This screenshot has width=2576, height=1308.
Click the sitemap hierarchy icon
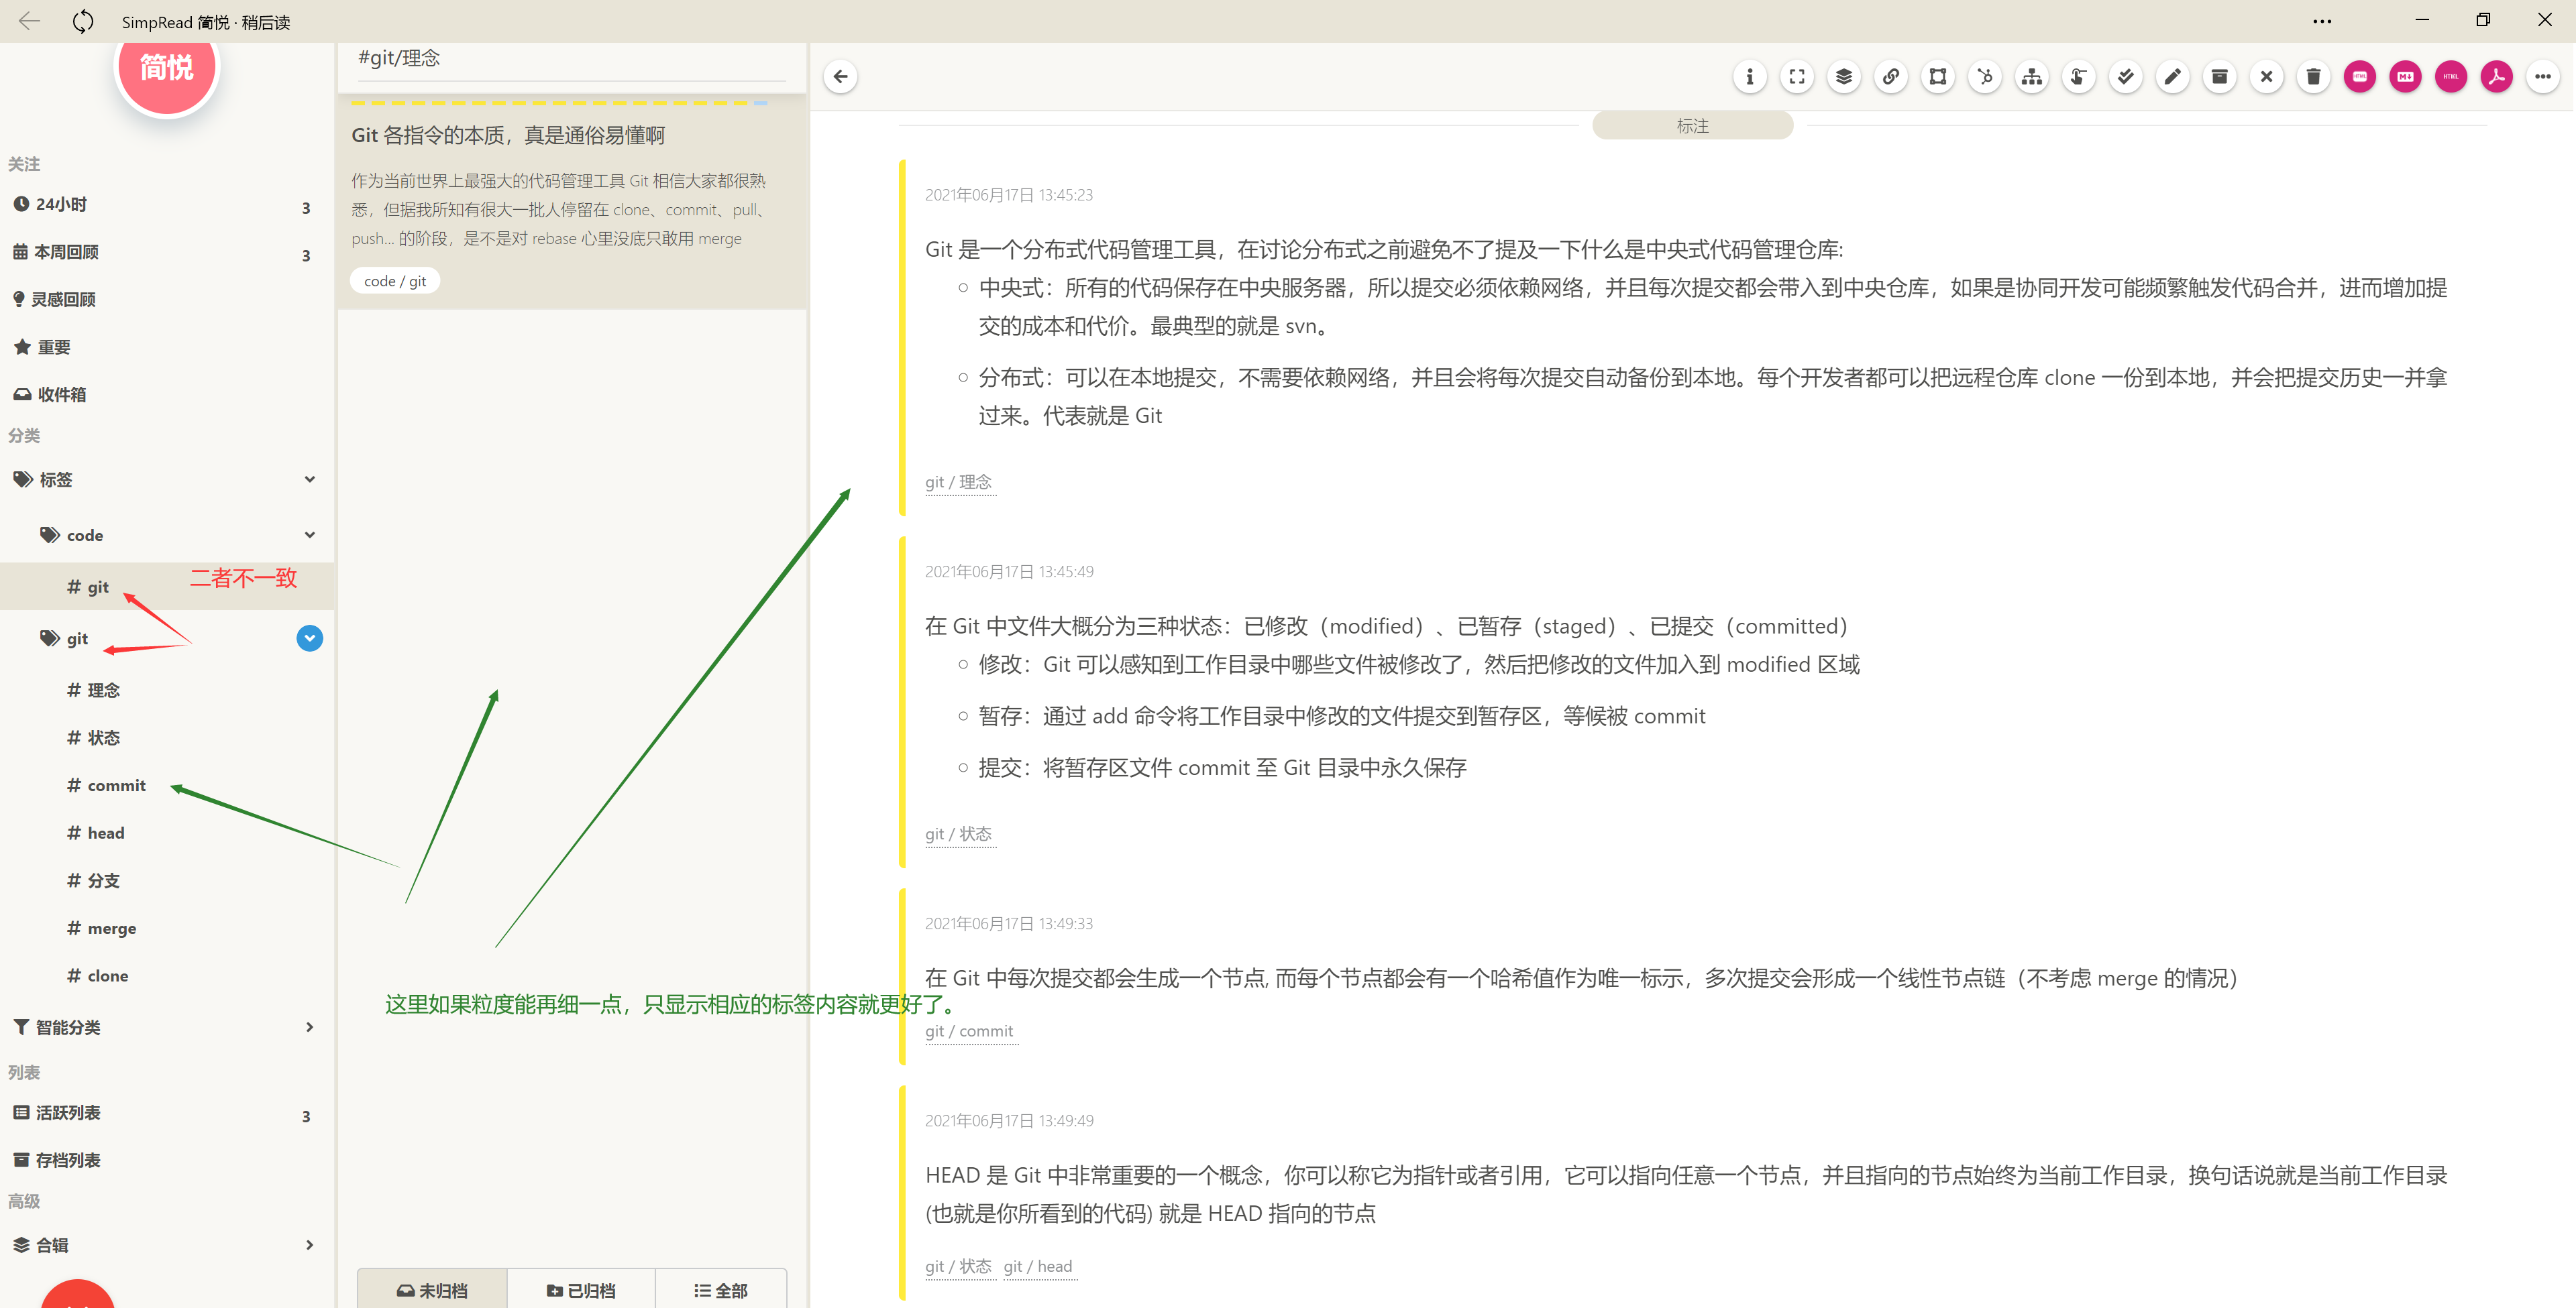coord(2031,77)
